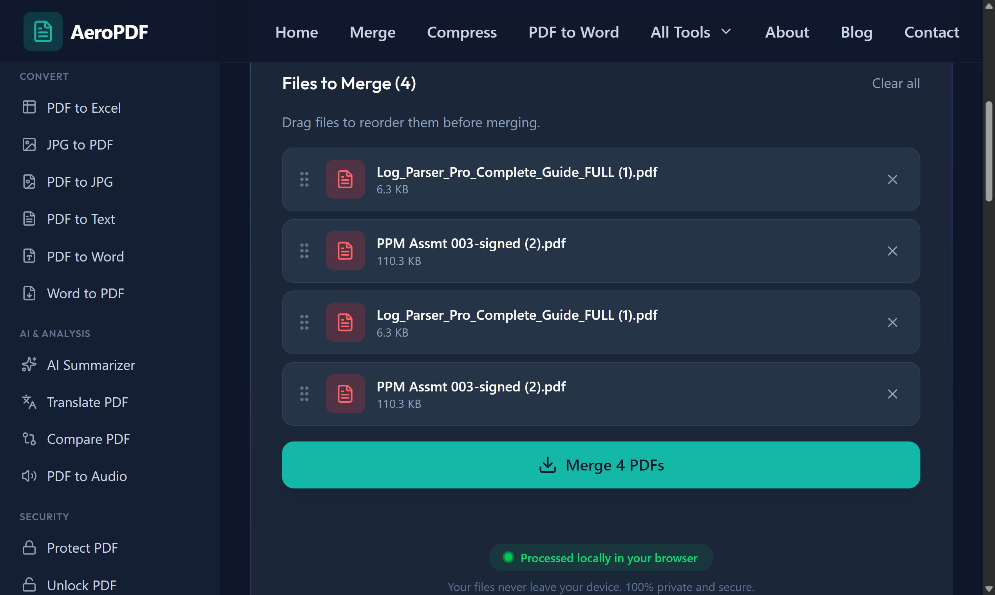Open the Compare PDF tool
995x595 pixels.
tap(89, 439)
